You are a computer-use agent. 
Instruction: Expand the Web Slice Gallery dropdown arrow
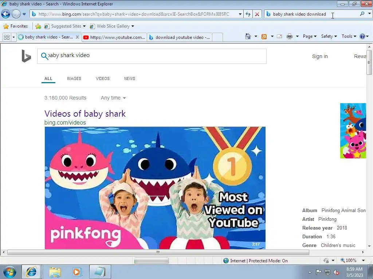point(133,26)
